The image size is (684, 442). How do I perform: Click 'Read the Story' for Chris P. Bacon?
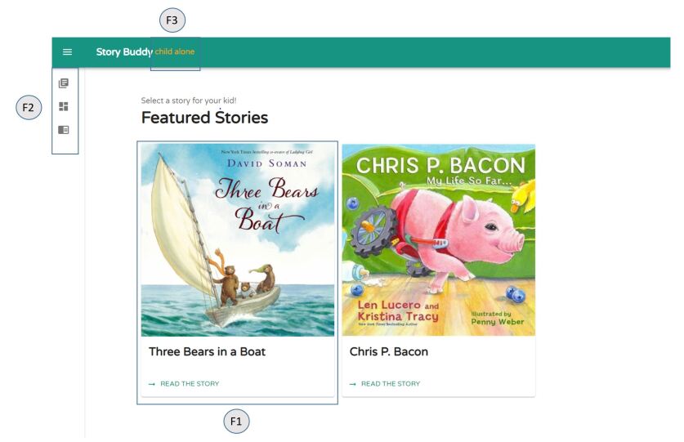point(391,384)
